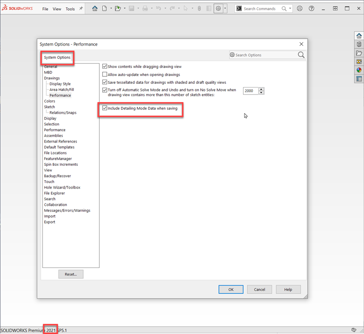Select File Locations in the options tree
The height and width of the screenshot is (334, 364).
click(x=55, y=153)
